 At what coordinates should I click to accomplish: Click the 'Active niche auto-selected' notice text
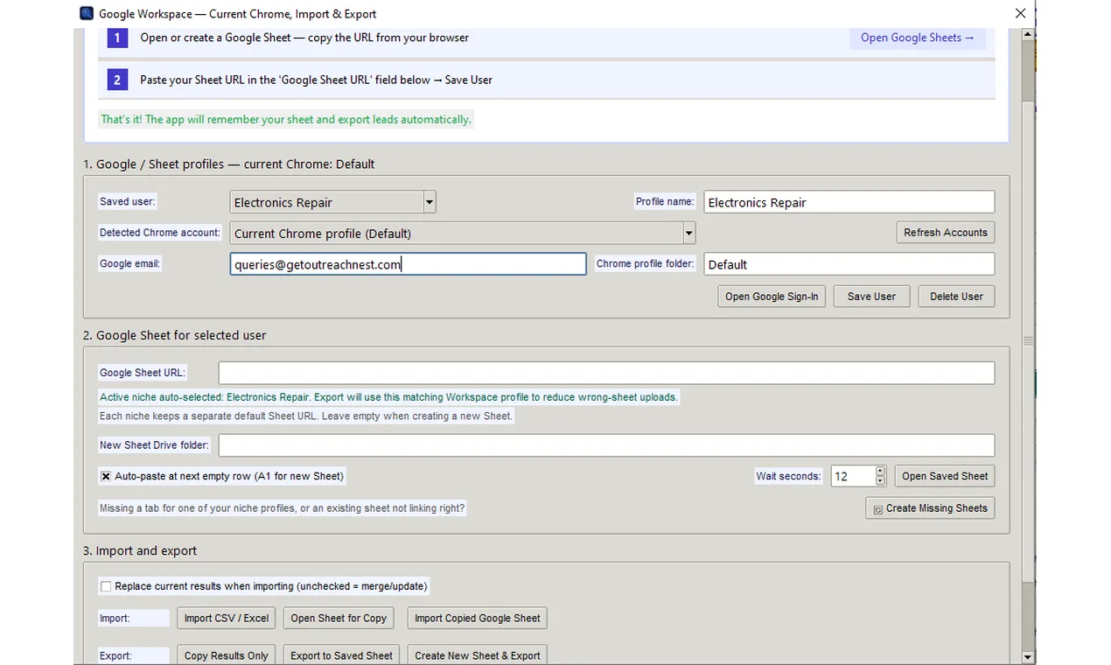388,397
